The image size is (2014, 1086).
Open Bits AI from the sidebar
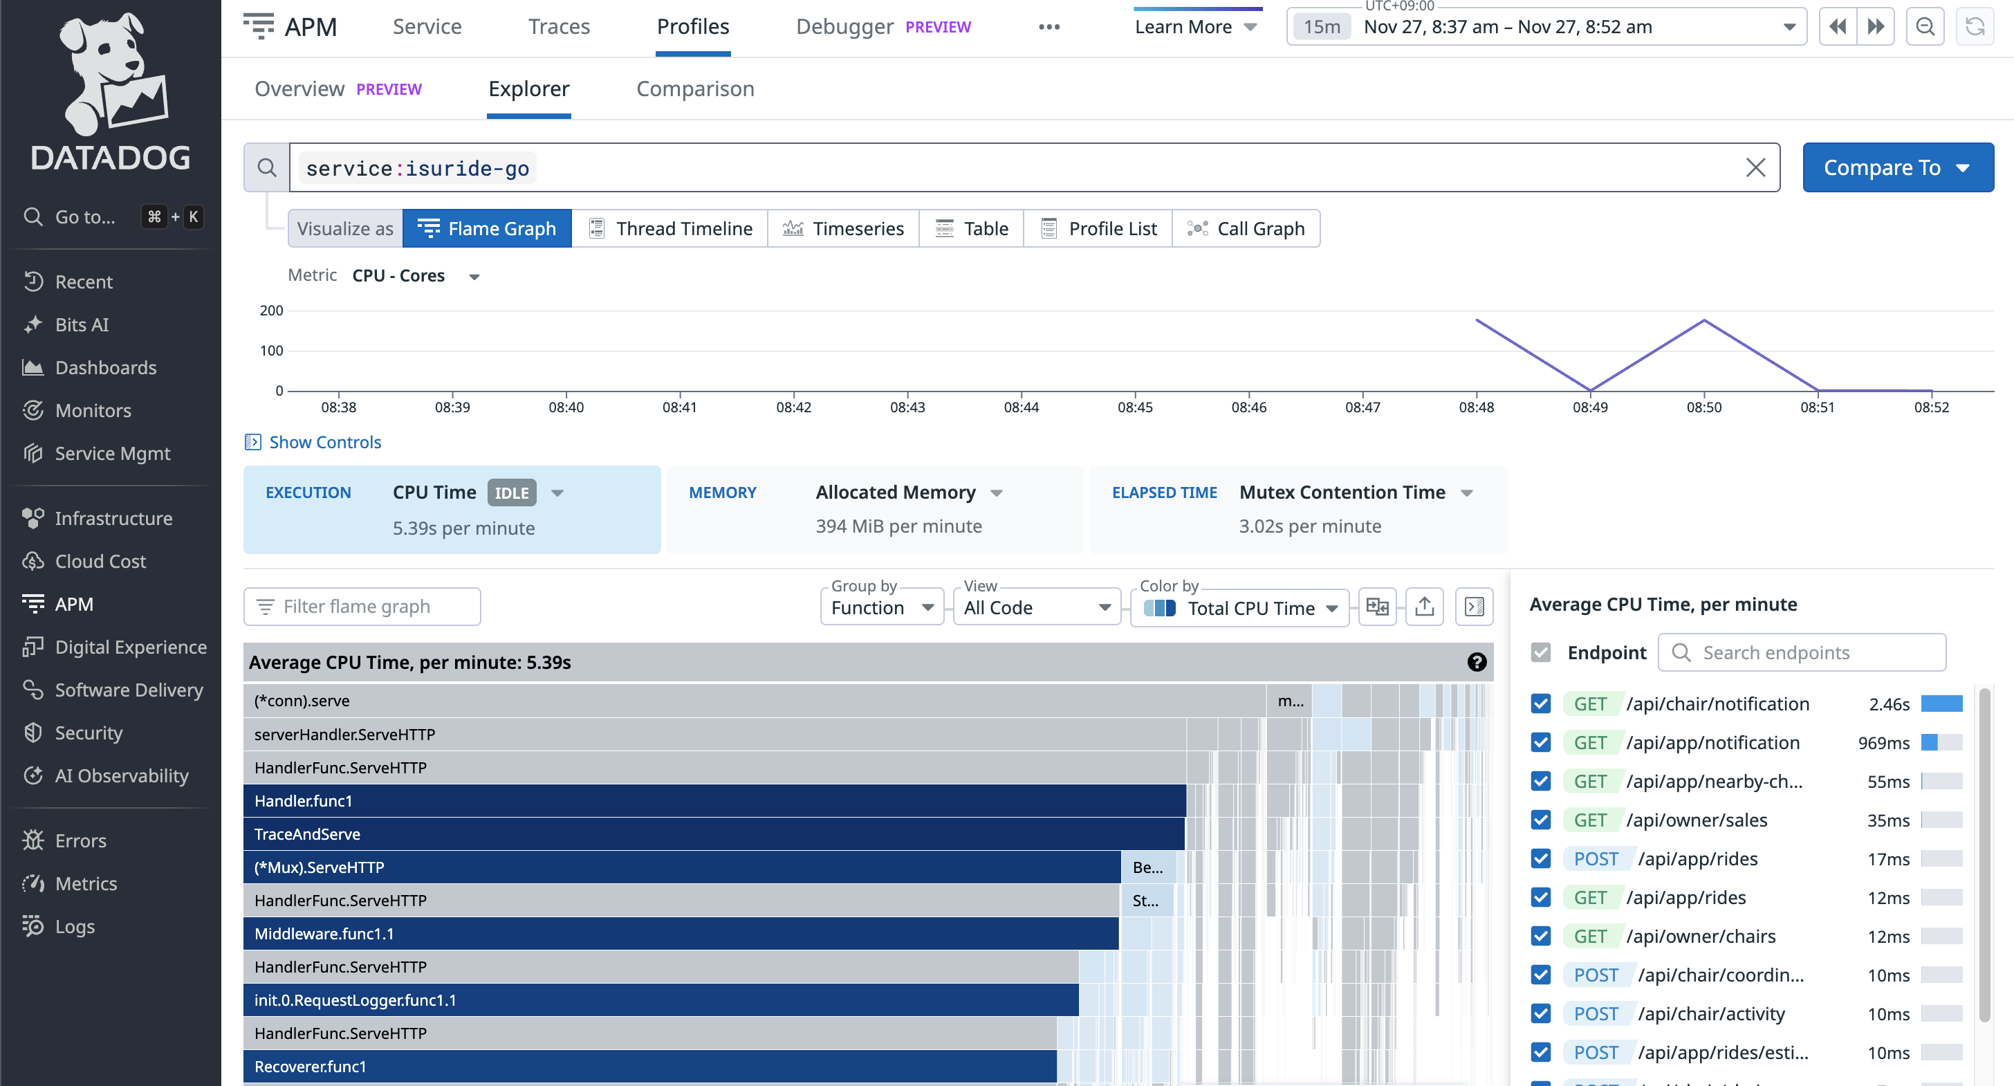82,324
